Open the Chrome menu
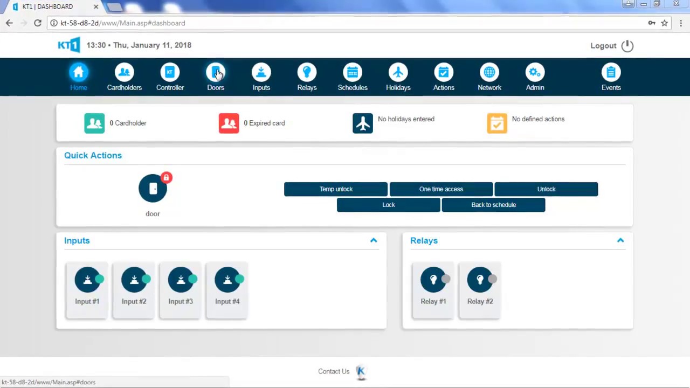 (681, 23)
